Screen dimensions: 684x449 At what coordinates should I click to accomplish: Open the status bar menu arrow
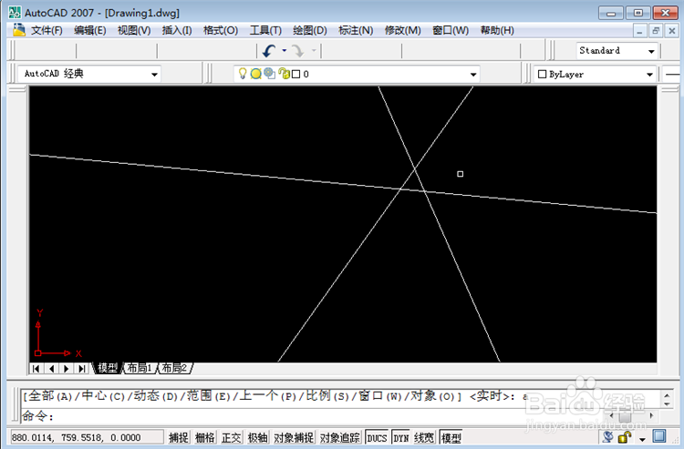[642, 439]
